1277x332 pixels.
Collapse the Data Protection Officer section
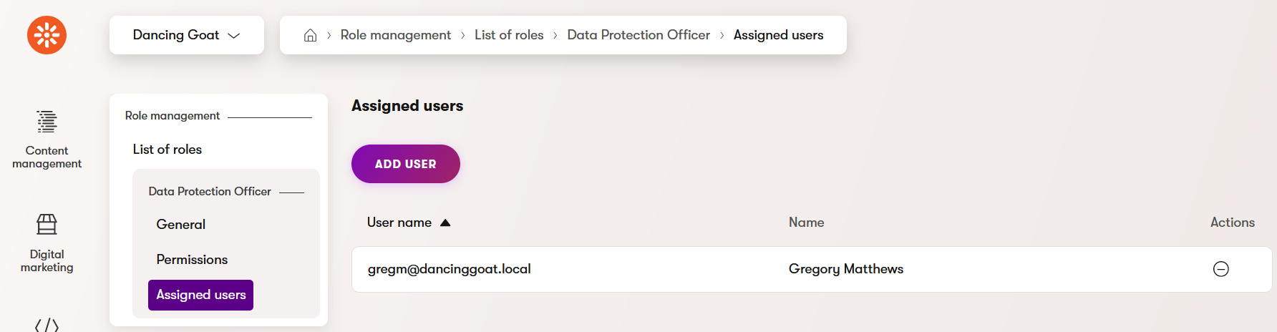click(x=291, y=192)
